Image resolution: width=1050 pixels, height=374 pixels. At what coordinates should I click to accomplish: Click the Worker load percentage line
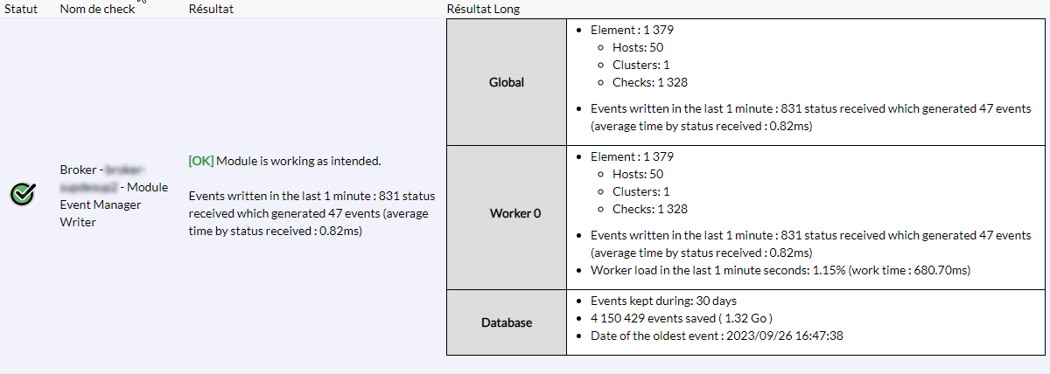pos(780,271)
